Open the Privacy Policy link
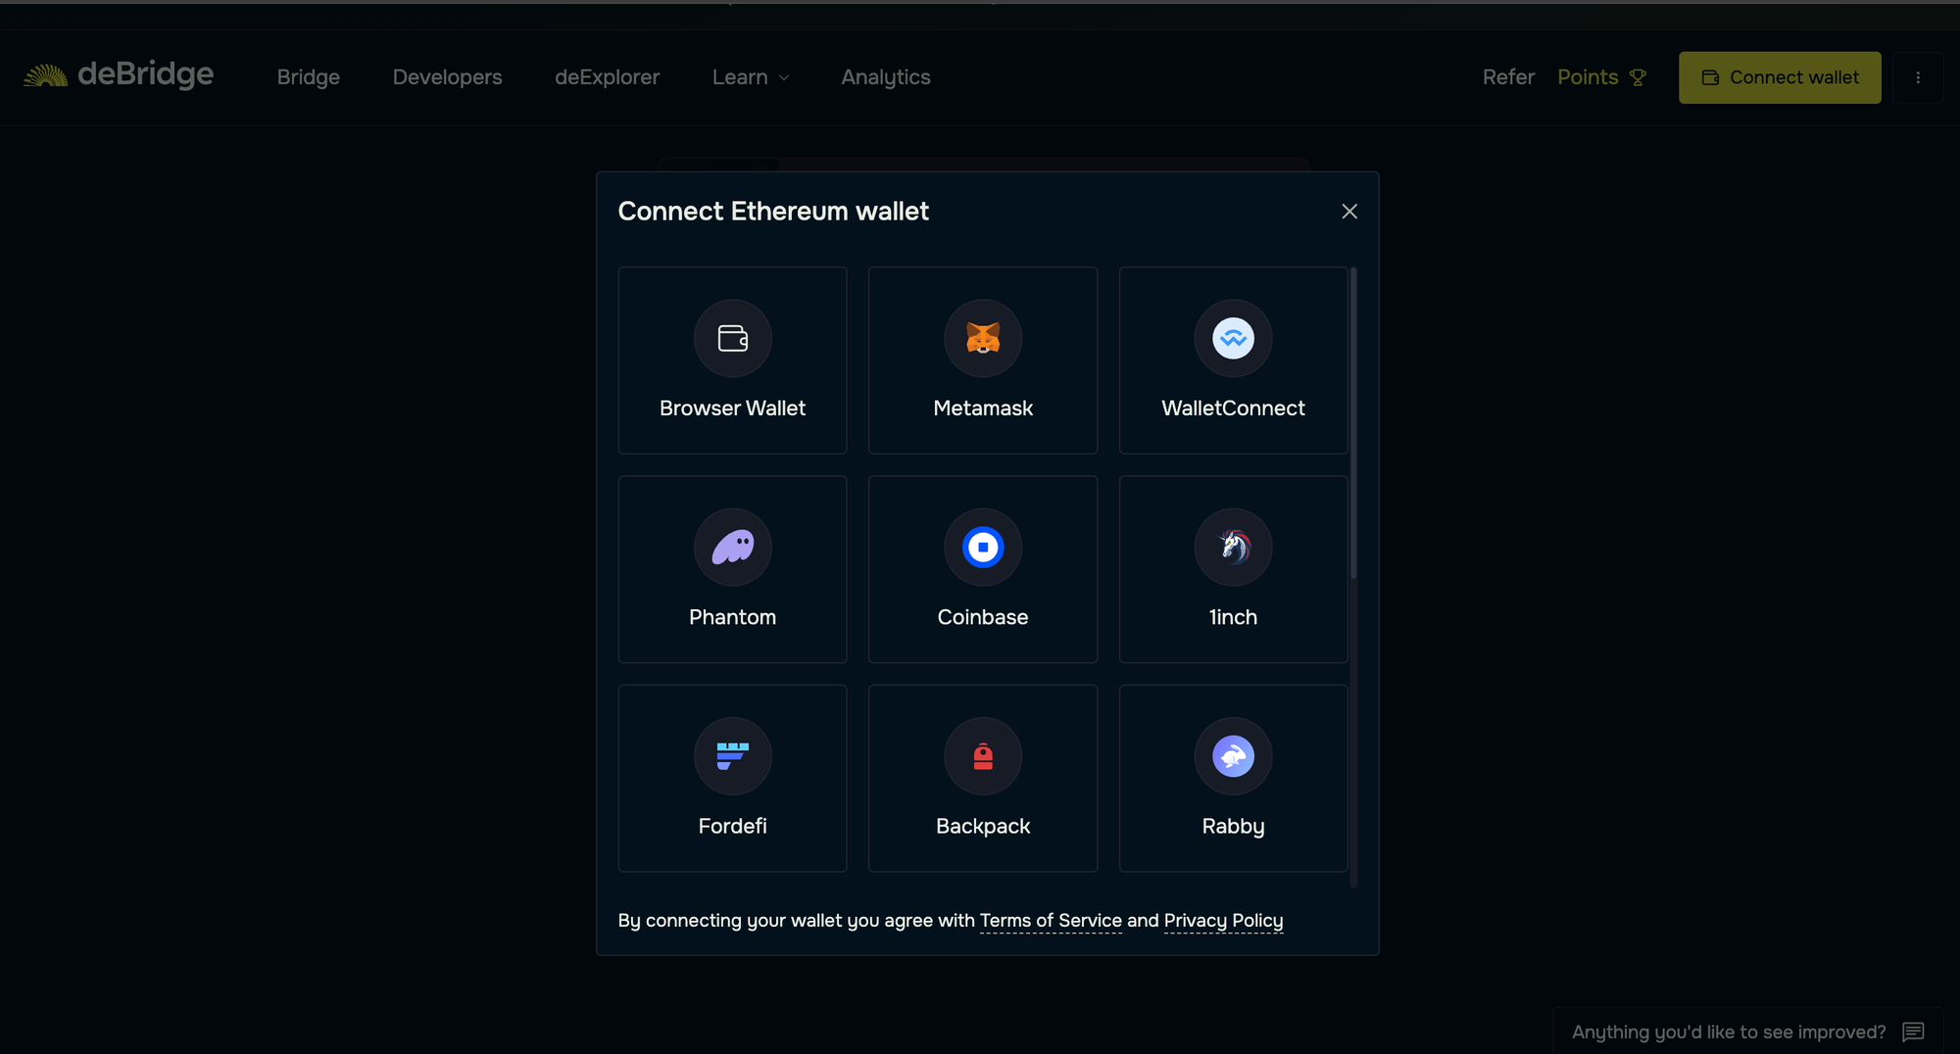The width and height of the screenshot is (1960, 1054). (1223, 921)
